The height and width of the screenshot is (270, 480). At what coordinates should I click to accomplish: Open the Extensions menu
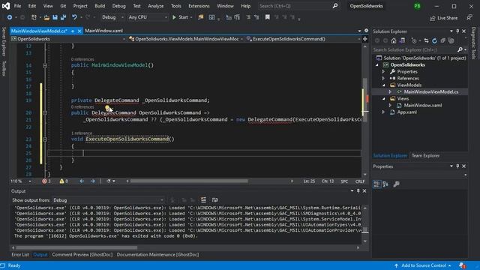pyautogui.click(x=199, y=6)
